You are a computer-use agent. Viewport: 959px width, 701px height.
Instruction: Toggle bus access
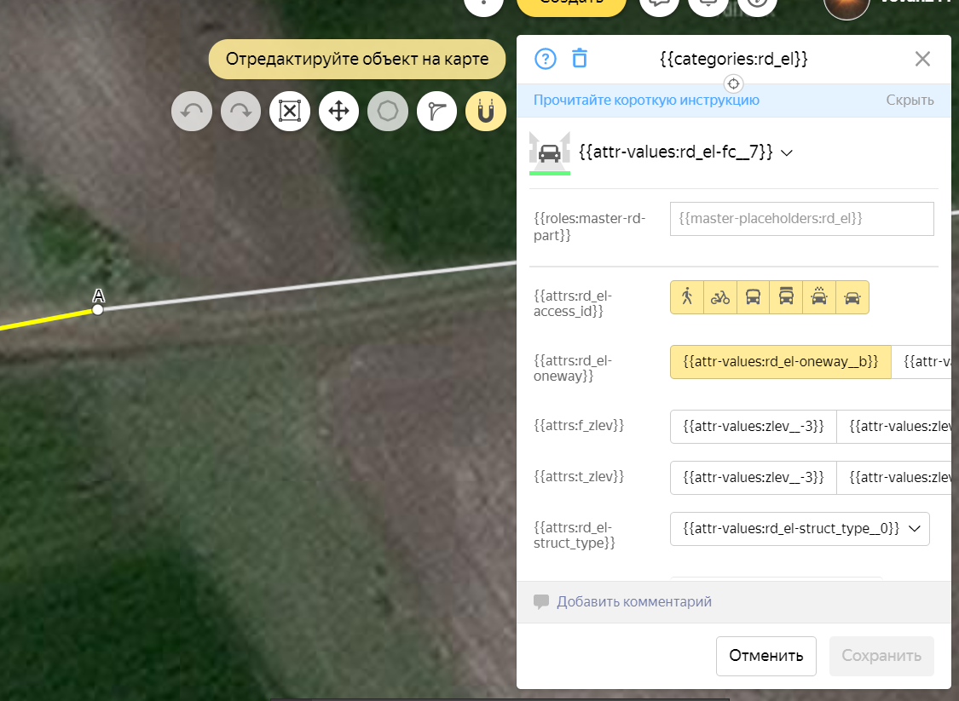[x=754, y=297]
